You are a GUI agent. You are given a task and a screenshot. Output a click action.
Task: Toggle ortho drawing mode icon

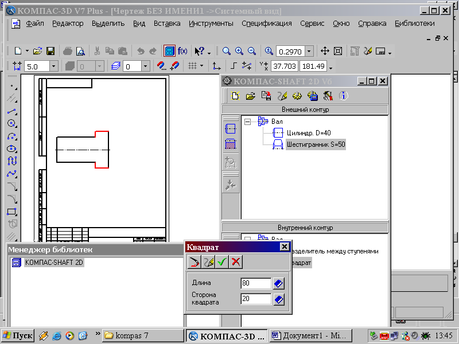click(234, 66)
